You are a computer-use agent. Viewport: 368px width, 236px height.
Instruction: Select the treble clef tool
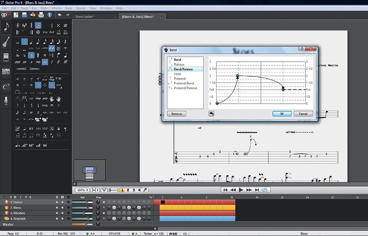click(18, 25)
